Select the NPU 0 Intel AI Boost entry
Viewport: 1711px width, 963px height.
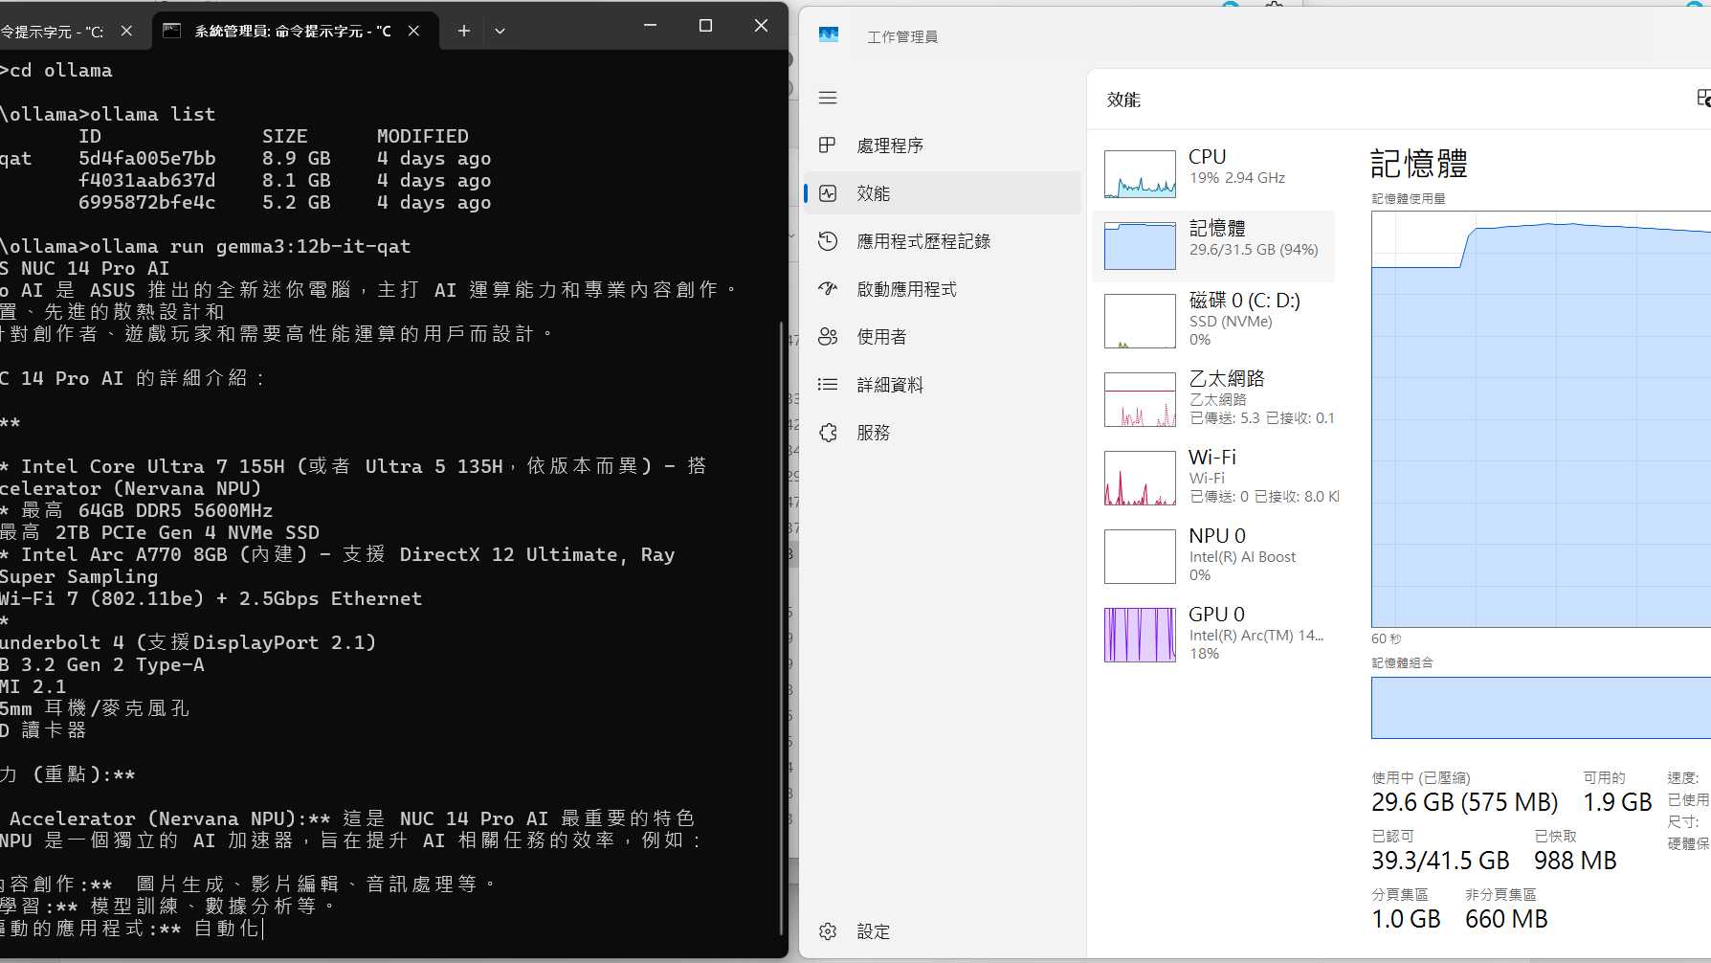1213,556
